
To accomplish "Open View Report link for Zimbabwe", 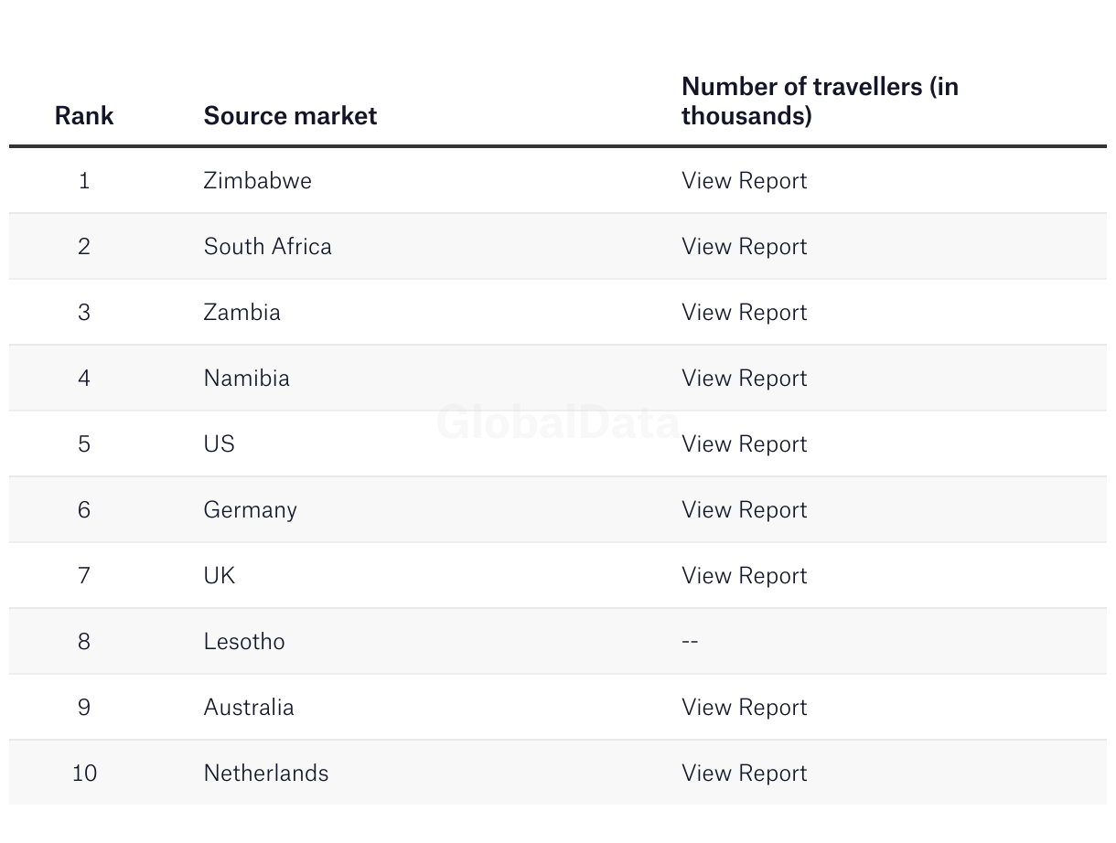I will [744, 181].
